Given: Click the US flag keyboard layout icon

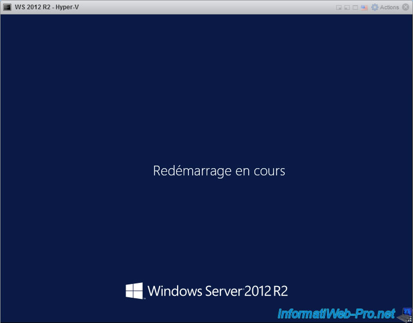Looking at the screenshot, I should tap(364, 7).
